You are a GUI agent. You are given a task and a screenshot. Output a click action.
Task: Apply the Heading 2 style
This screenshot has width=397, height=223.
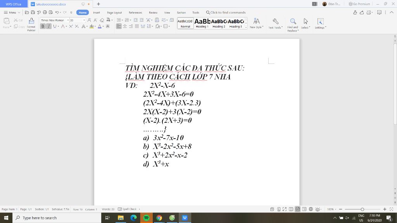pos(219,23)
